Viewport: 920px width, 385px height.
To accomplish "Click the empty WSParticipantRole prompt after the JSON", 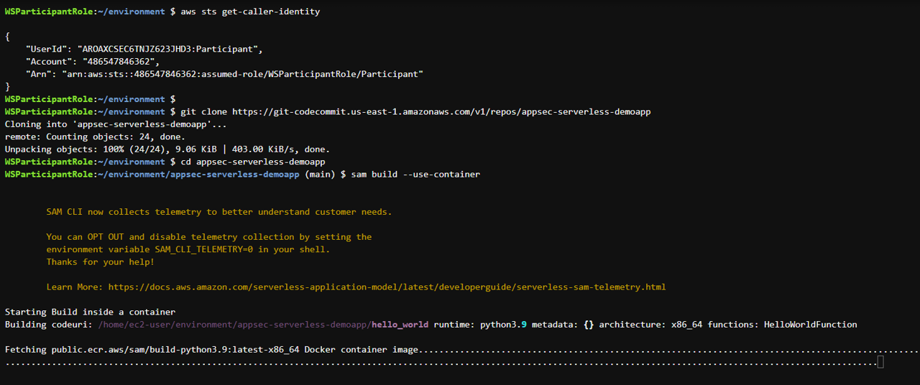I will (x=91, y=99).
